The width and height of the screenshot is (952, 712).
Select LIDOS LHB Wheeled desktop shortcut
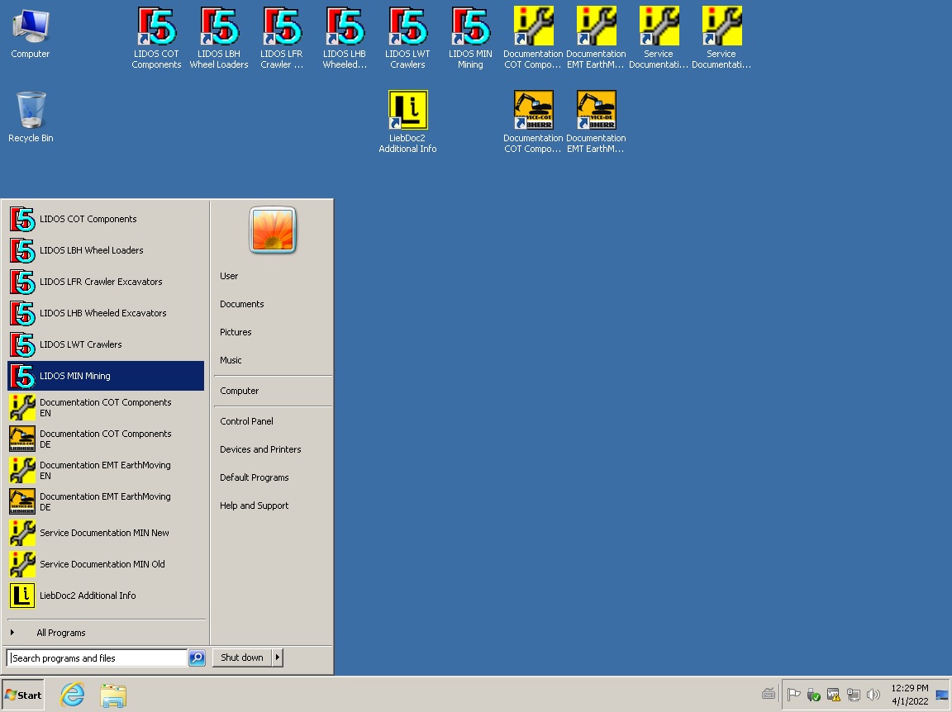[345, 38]
